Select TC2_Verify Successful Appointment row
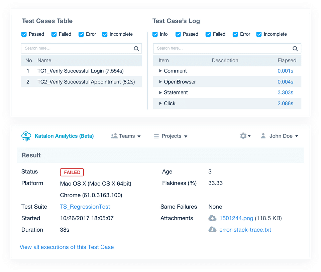Image resolution: width=321 pixels, height=272 pixels. [81, 82]
